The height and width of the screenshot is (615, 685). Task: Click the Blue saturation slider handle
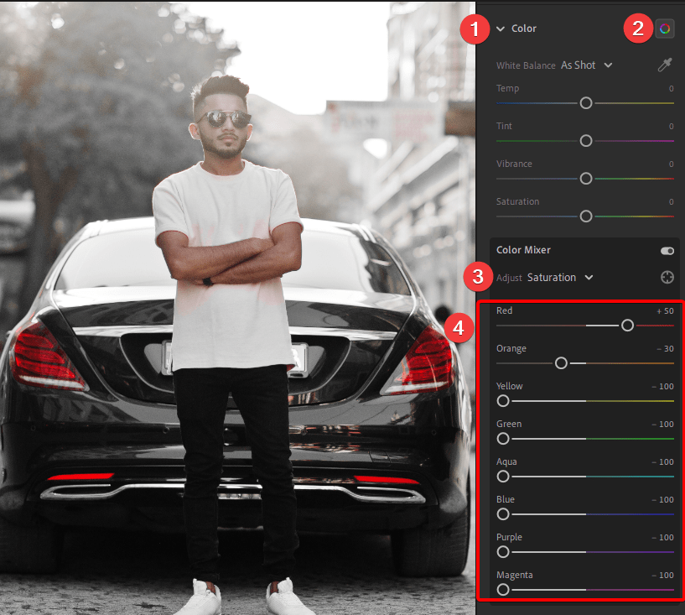503,513
